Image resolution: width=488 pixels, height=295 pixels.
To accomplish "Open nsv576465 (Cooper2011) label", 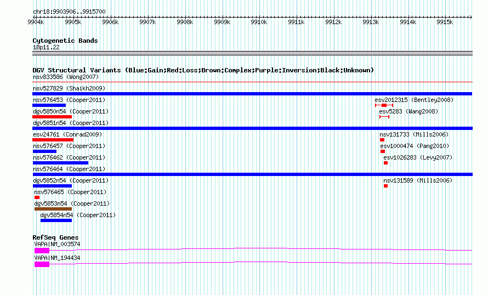I will [x=70, y=192].
